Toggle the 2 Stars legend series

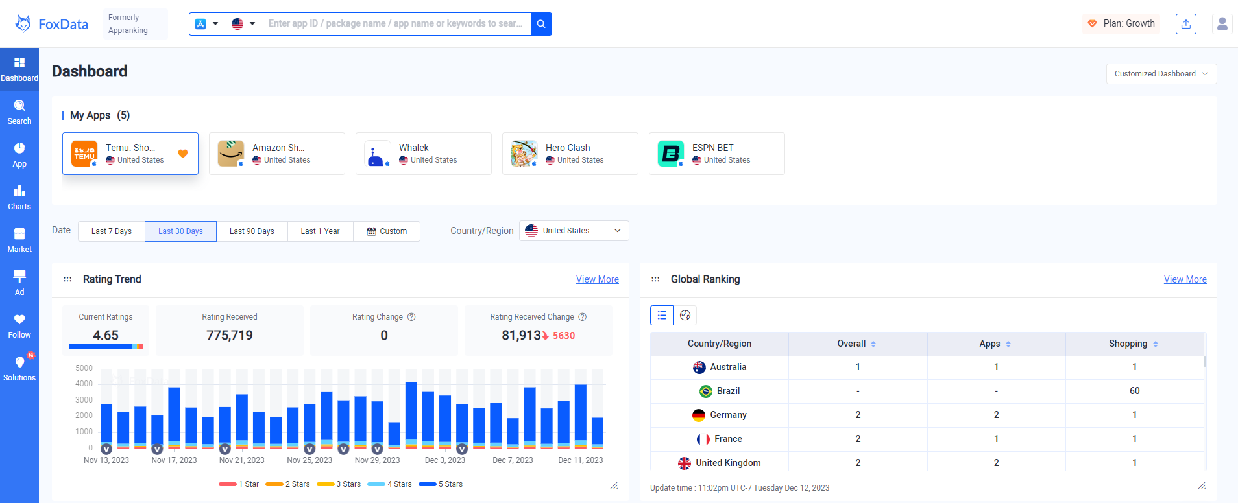coord(287,484)
